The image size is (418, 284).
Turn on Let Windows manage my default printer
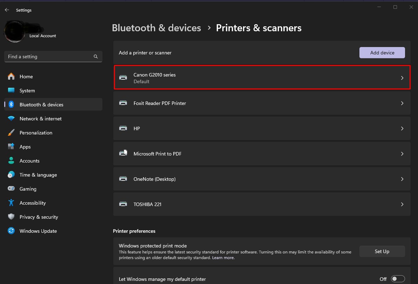[x=398, y=279]
